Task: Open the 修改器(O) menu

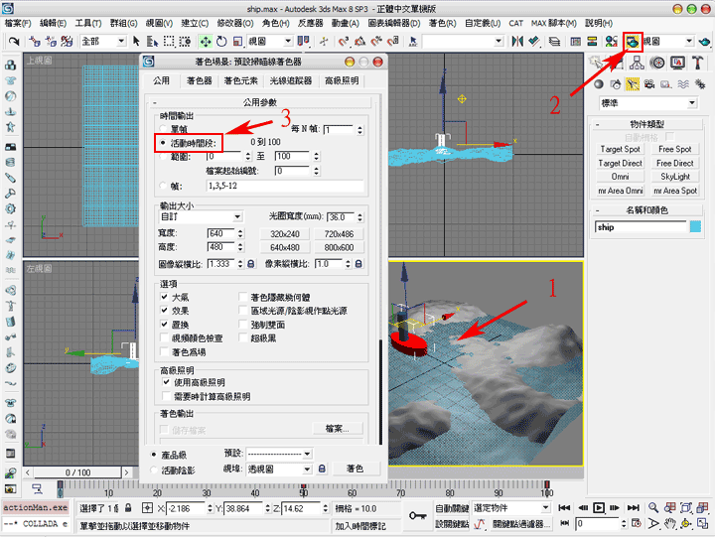Action: coord(235,23)
